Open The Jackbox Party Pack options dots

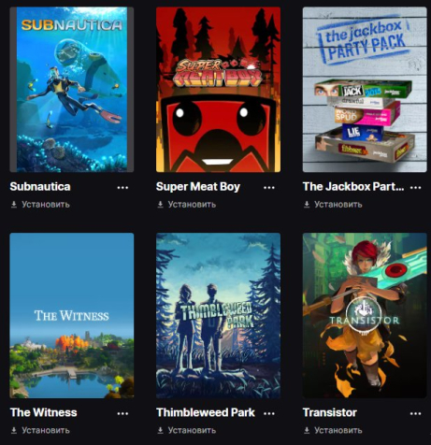[x=415, y=188]
